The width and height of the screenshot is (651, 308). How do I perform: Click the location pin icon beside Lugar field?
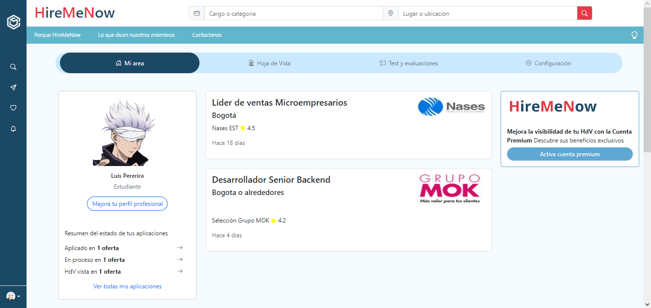coord(391,13)
